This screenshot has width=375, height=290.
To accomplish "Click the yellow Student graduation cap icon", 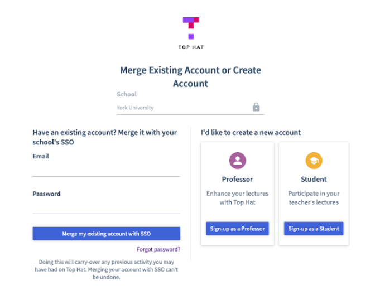I will pyautogui.click(x=314, y=161).
